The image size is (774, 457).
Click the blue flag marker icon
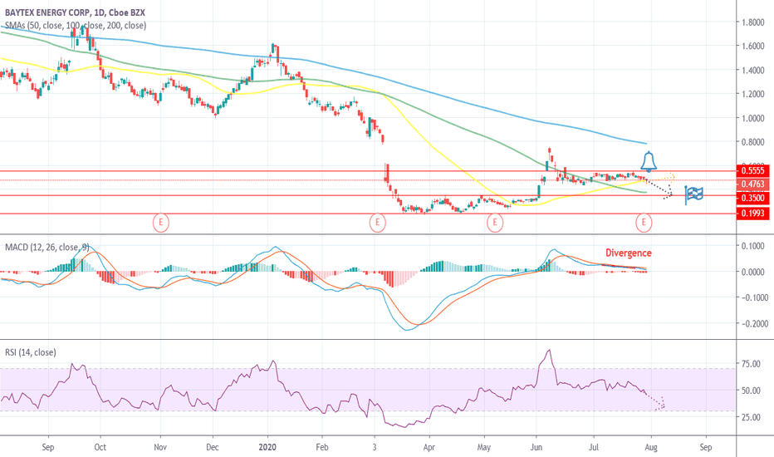point(694,195)
